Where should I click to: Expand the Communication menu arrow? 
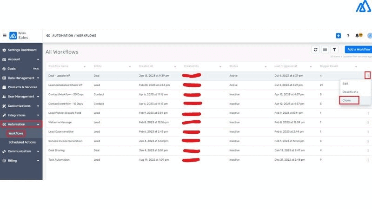[x=38, y=151]
